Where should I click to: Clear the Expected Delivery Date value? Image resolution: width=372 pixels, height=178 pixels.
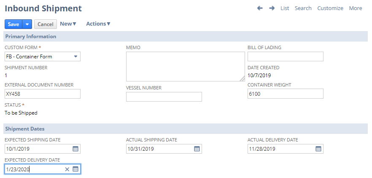pyautogui.click(x=67, y=169)
